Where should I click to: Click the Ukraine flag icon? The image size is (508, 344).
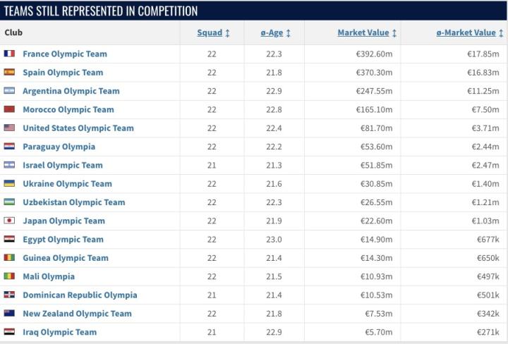point(9,183)
